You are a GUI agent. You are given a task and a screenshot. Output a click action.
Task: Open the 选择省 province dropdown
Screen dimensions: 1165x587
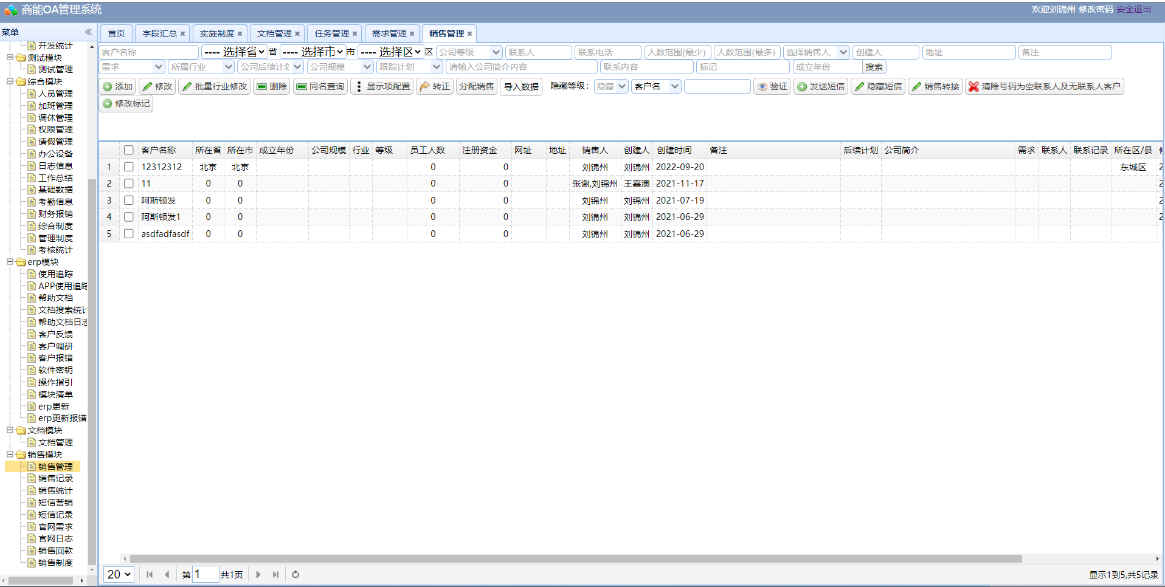(x=235, y=52)
